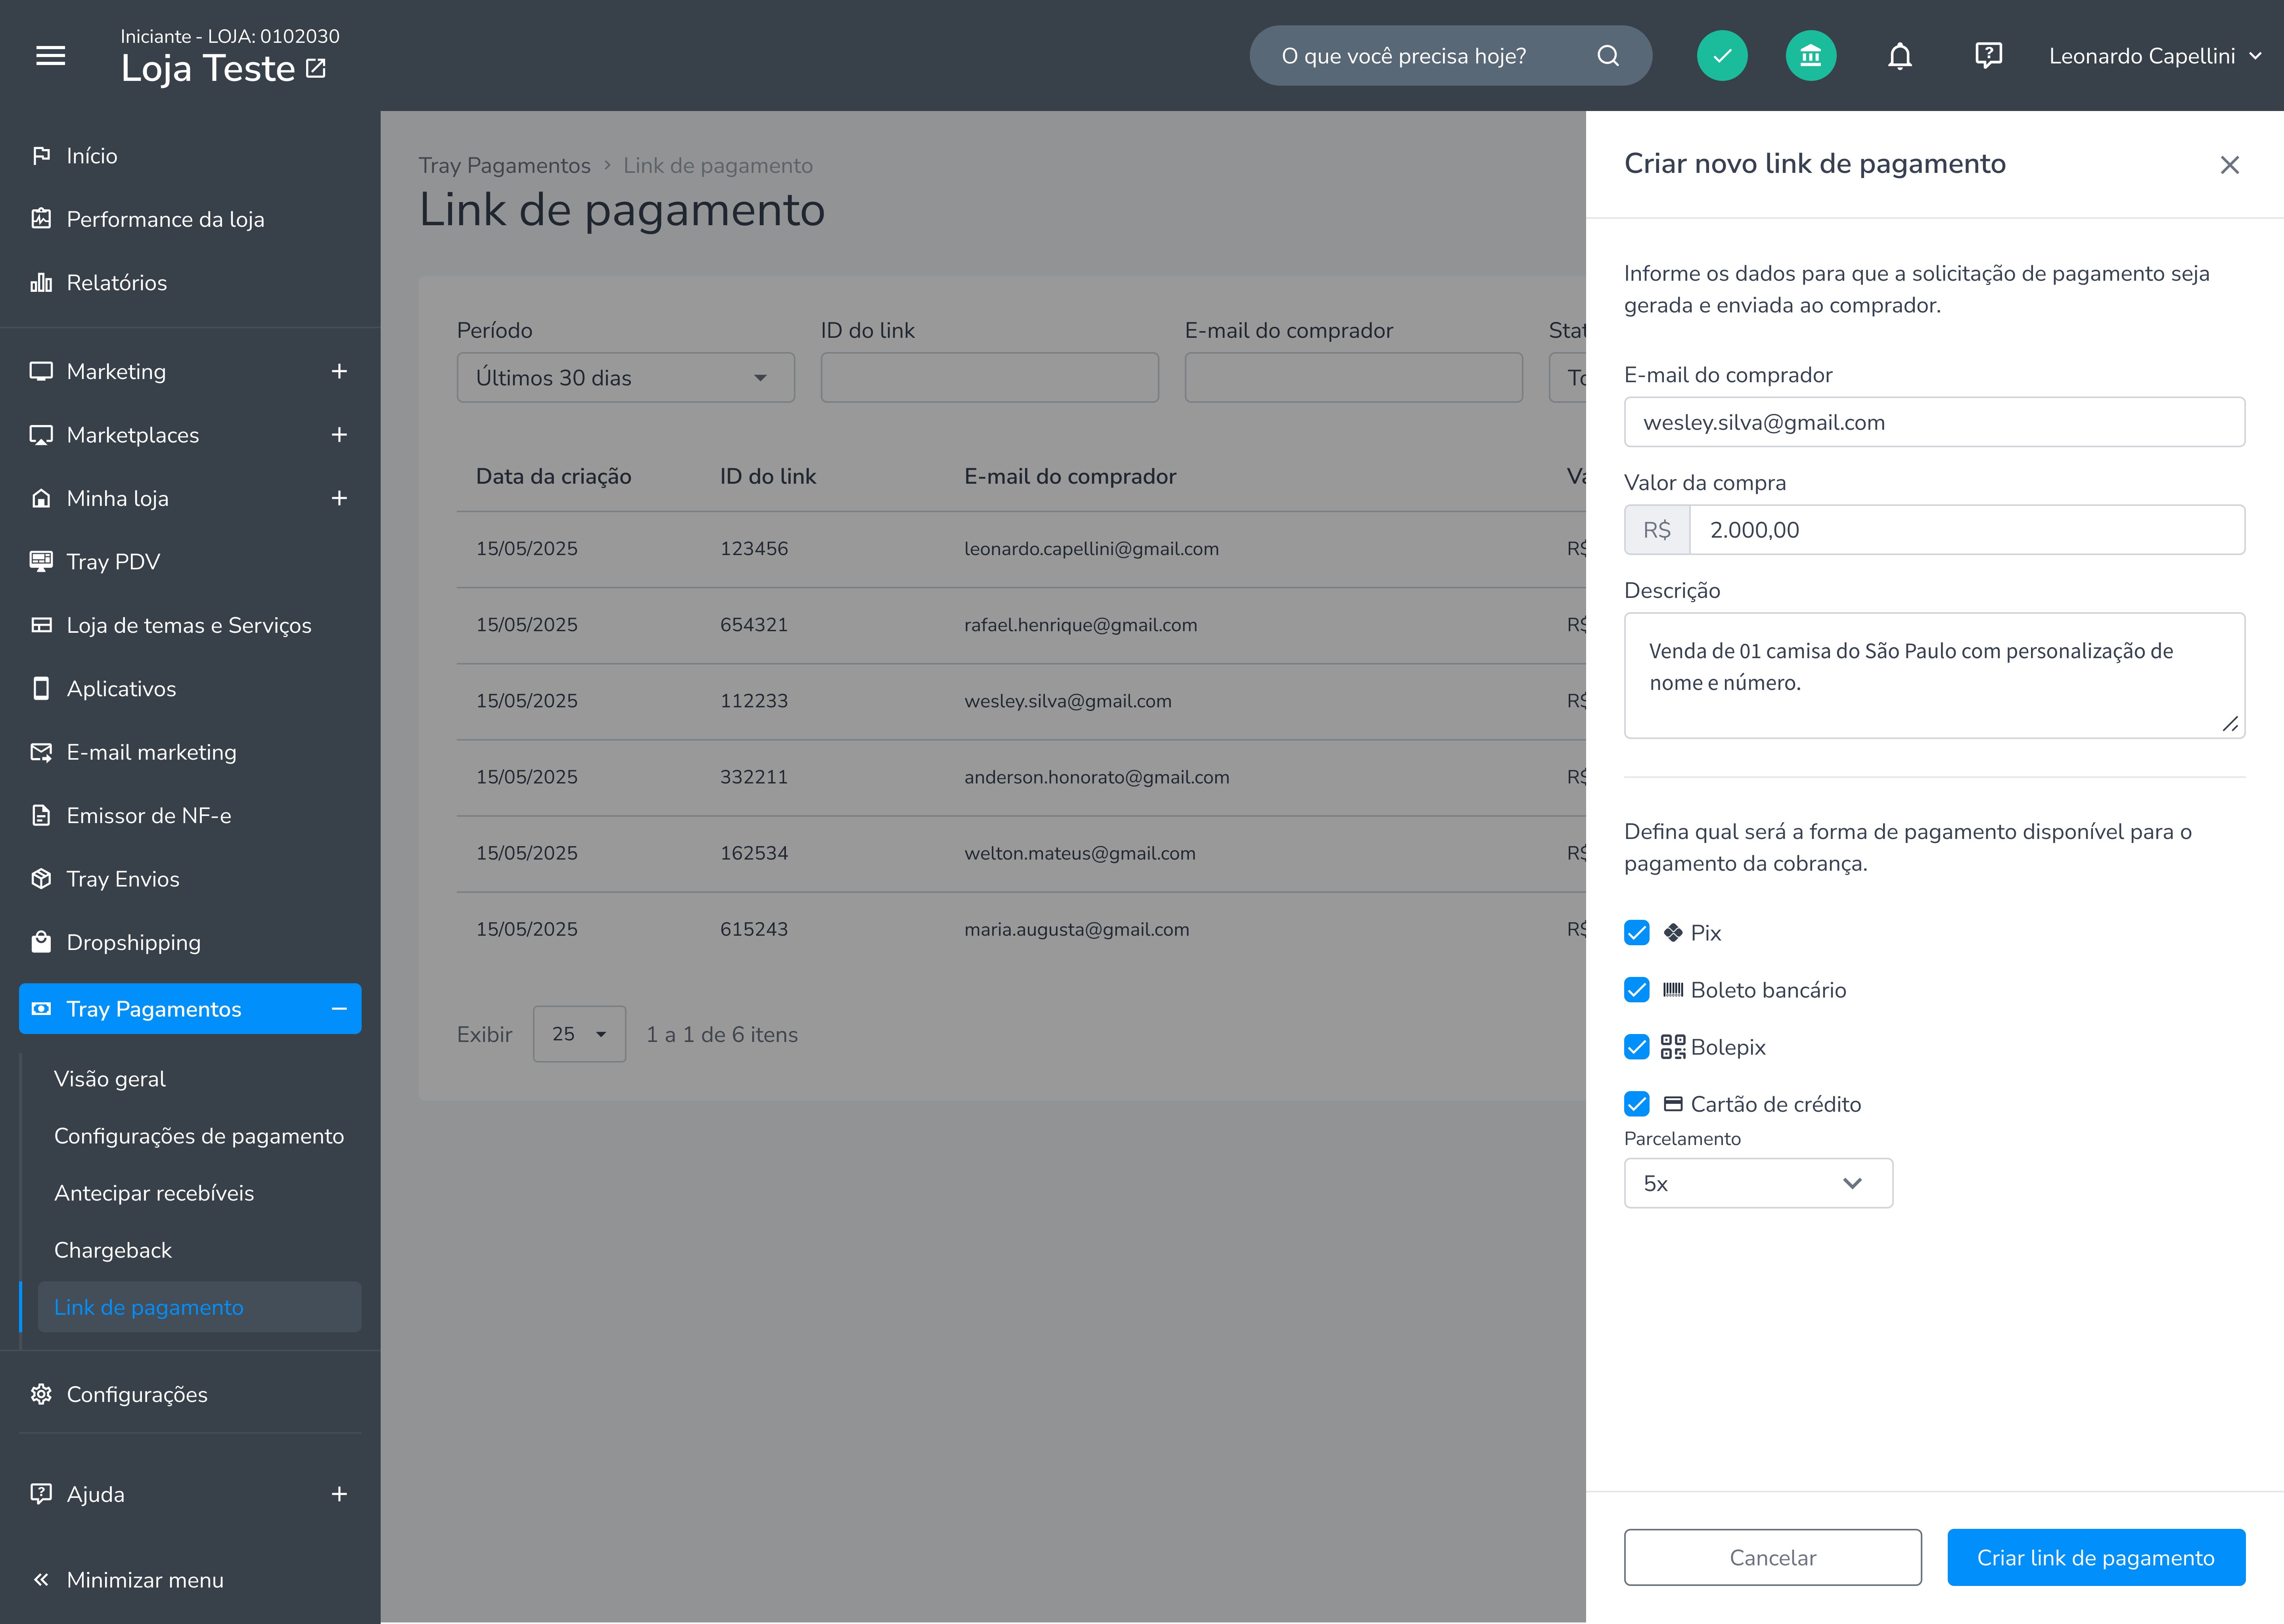
Task: Open store external link icon beside Loja Teste
Action: (x=316, y=68)
